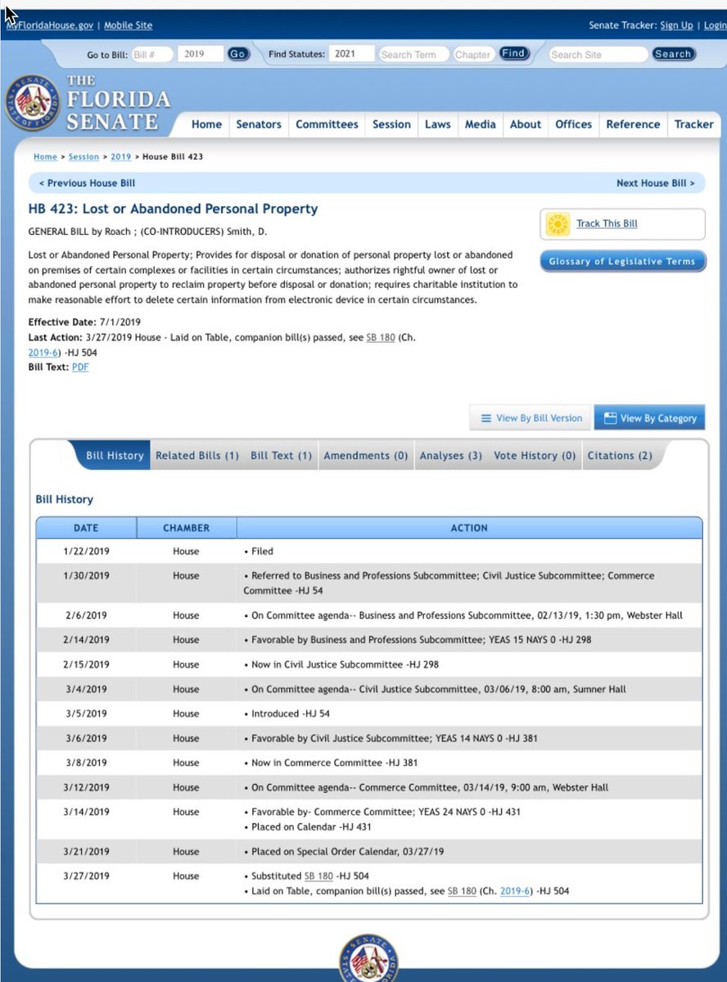Click the sun icon beside Track This Bill
Screen dimensions: 727x982
pyautogui.click(x=558, y=224)
